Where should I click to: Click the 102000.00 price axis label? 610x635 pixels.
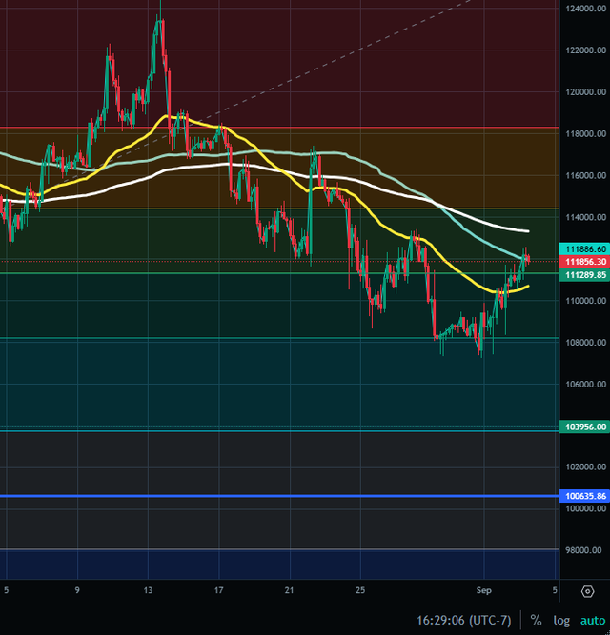point(585,466)
